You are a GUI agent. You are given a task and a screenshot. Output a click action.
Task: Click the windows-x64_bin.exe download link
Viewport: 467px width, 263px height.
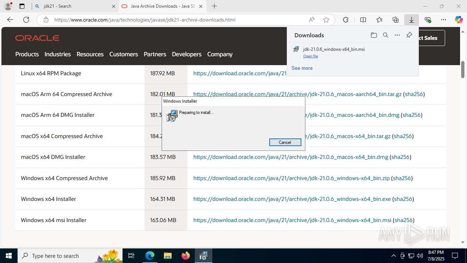[x=292, y=199]
